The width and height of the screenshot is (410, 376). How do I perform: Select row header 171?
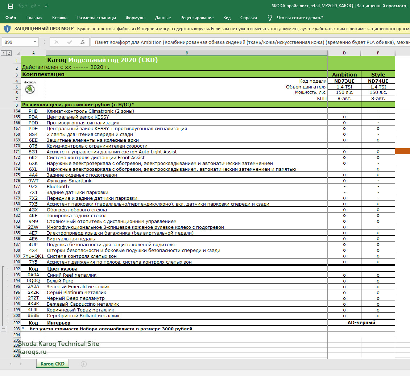(17, 152)
